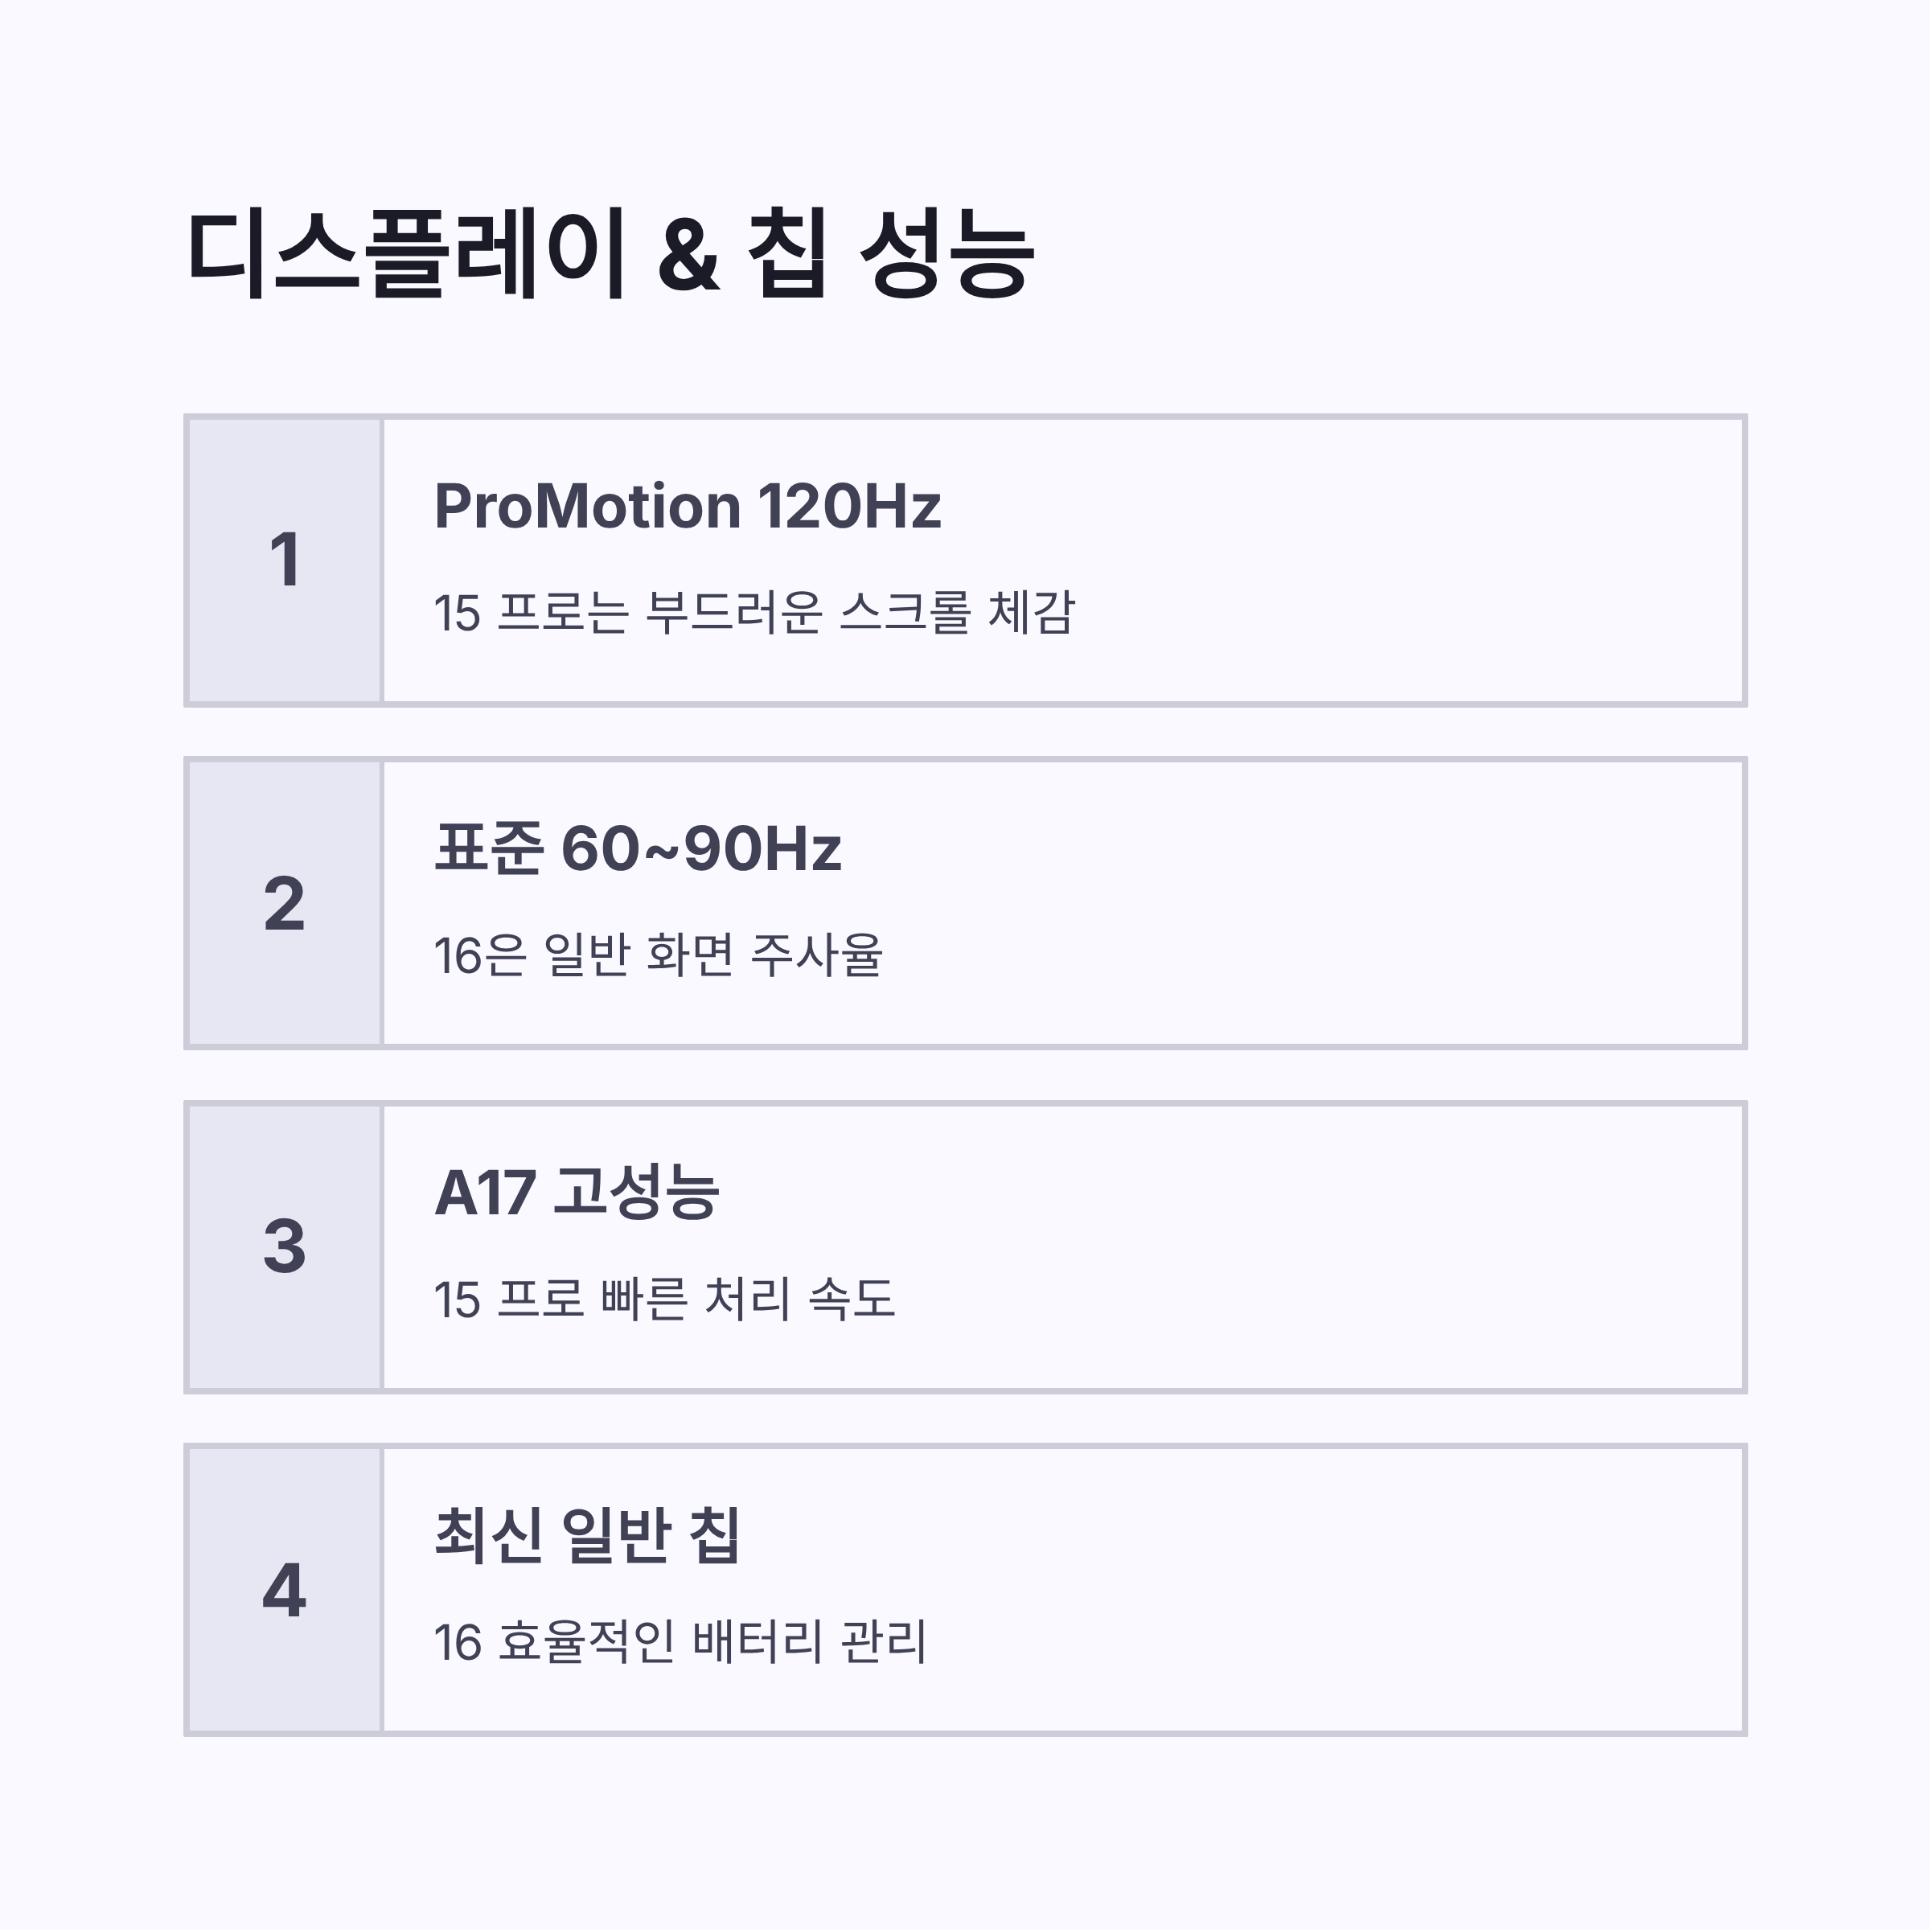Click description 16 효율적인 배터리 관리

[x=680, y=1641]
